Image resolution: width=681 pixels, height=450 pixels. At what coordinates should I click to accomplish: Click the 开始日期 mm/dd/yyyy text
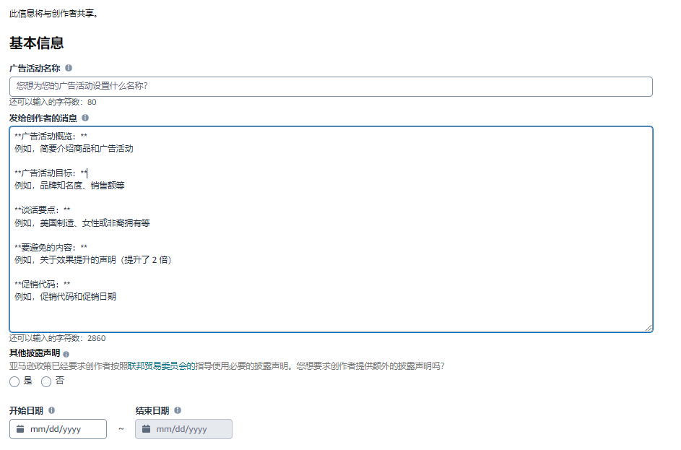coord(56,429)
